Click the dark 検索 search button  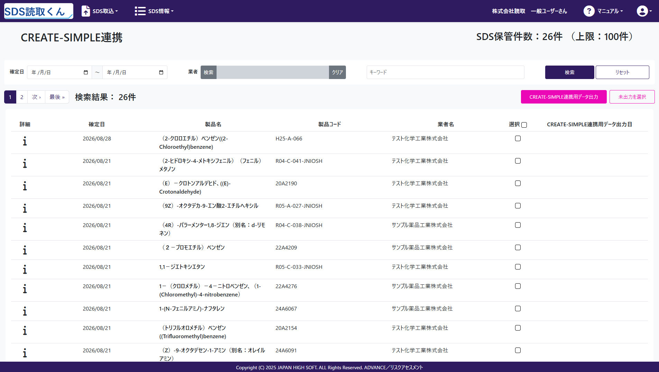click(x=569, y=72)
